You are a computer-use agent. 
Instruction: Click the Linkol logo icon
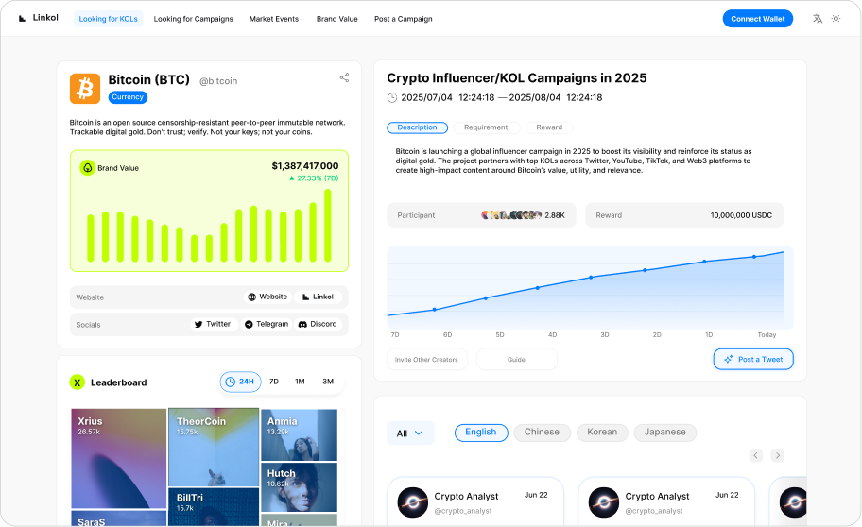[22, 18]
